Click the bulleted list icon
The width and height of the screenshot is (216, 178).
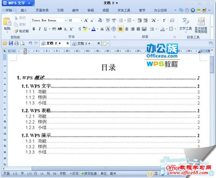[121, 20]
